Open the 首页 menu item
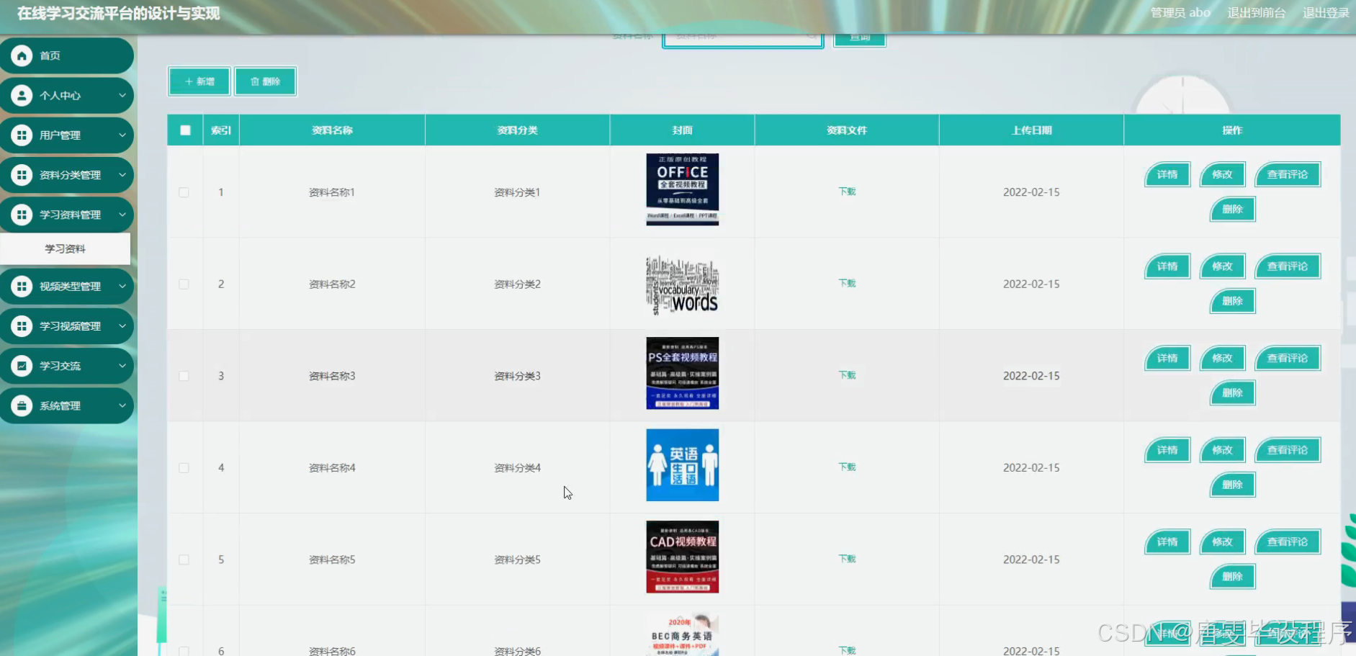 click(66, 55)
